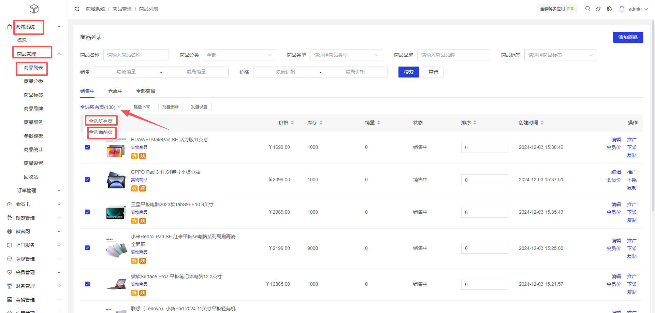Uncheck the HUAWEI MatePad SE row checkbox
The image size is (655, 313).
pyautogui.click(x=87, y=147)
